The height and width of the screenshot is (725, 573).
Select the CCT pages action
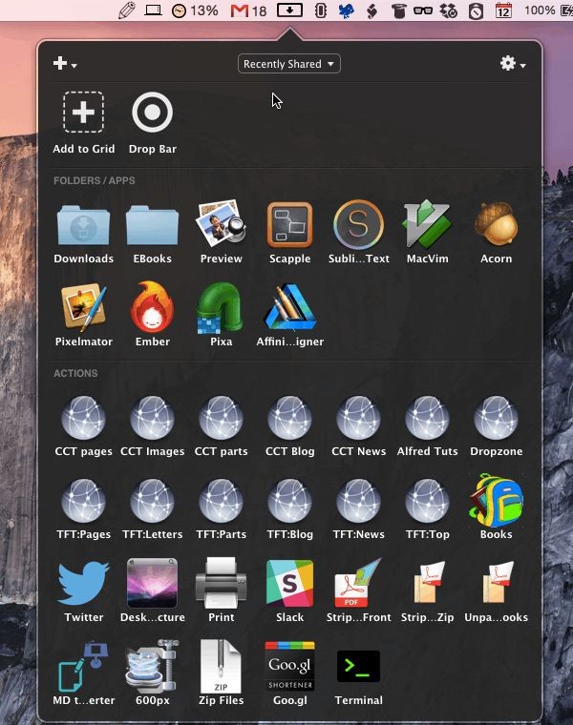pos(83,418)
